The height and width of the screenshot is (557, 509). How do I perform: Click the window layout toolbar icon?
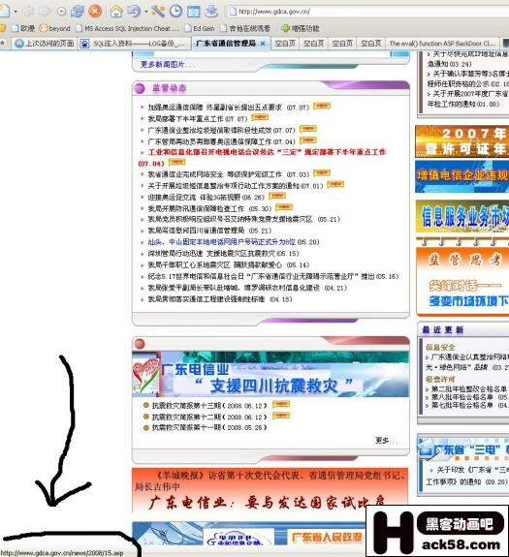pos(194,12)
